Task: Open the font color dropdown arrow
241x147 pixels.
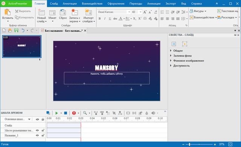Action: coord(124,19)
